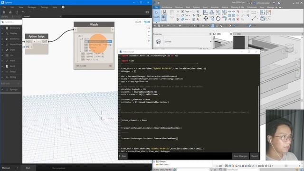Screen dimensions: 304x171
Task: Click the Properties palette icon in Revit ribbon
Action: coord(164,19)
